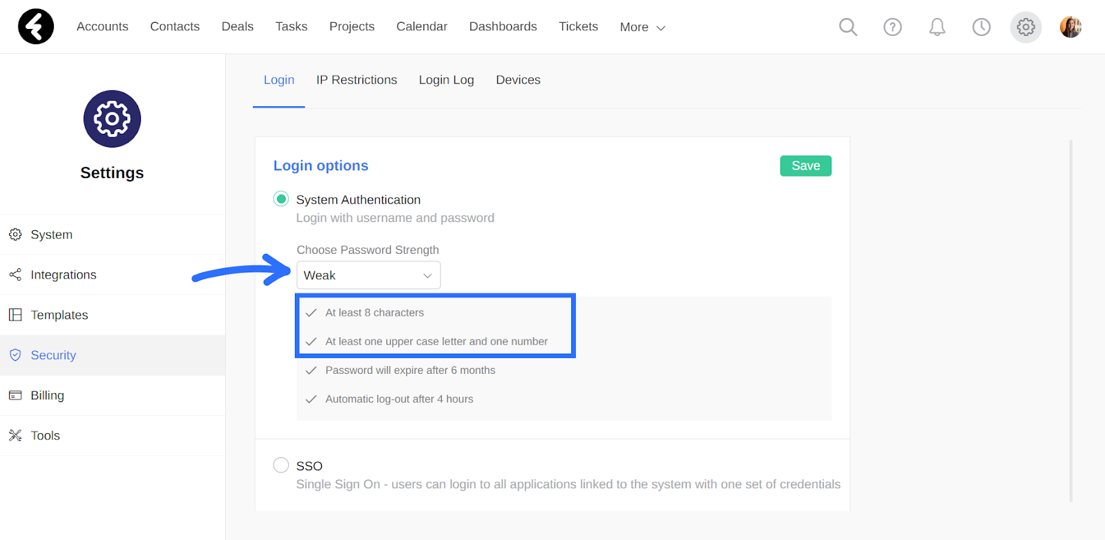Screen dimensions: 1105x540
Task: Click the System gear icon in sidebar
Action: 15,234
